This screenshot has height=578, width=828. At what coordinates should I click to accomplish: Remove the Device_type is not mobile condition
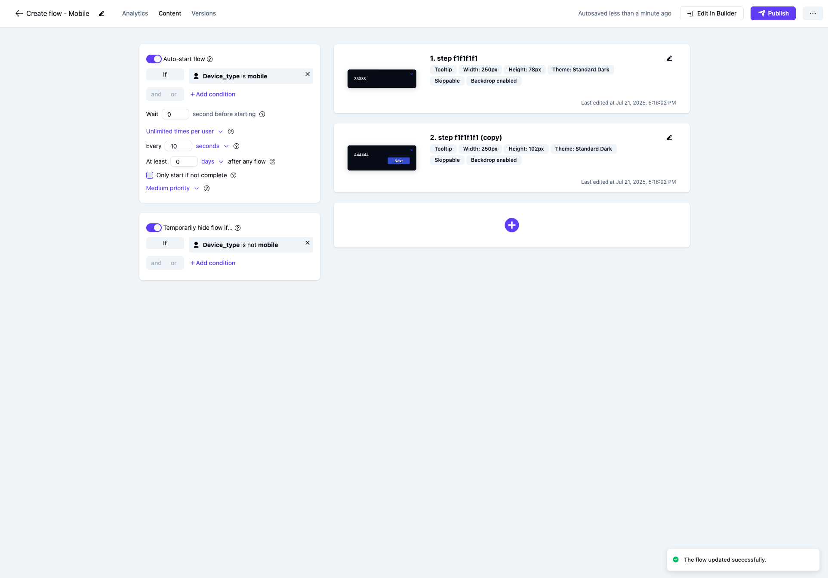pyautogui.click(x=307, y=243)
